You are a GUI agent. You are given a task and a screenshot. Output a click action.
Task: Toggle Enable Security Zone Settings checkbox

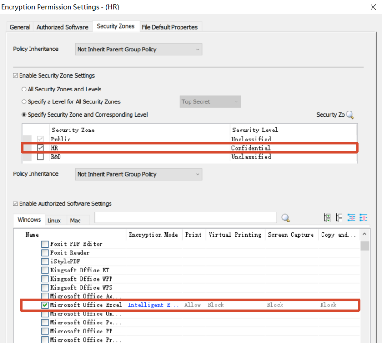tap(15, 76)
